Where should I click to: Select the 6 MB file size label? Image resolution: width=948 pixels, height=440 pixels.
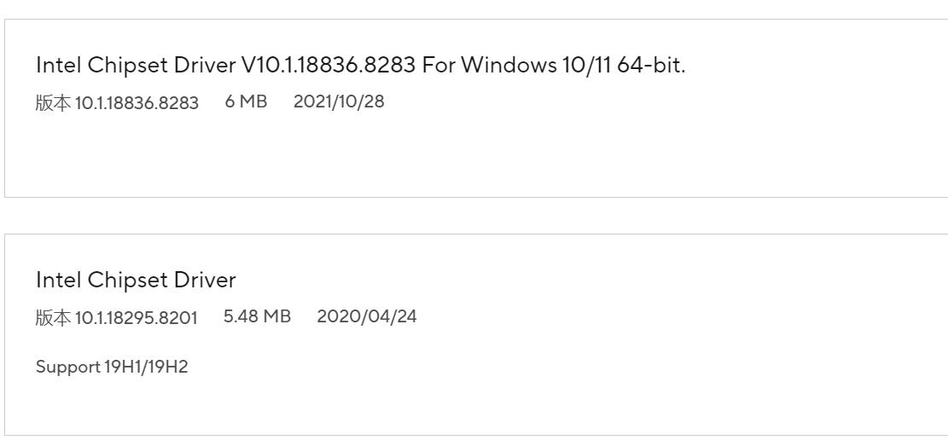coord(246,102)
